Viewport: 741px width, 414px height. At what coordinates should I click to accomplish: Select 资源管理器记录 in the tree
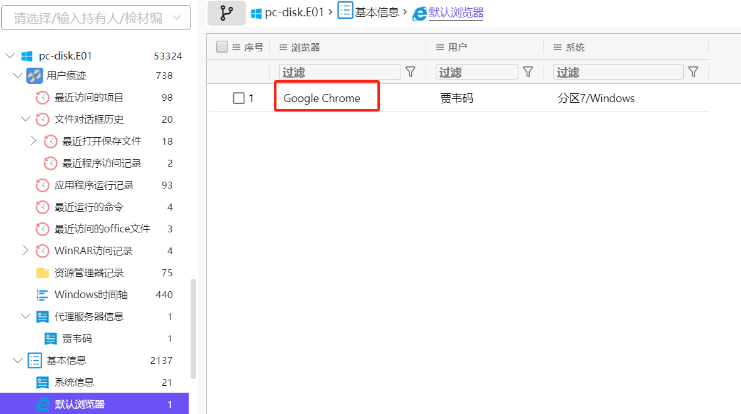[89, 273]
